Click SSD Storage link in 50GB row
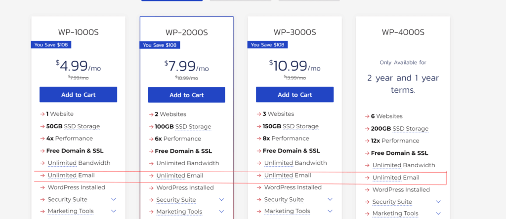The height and width of the screenshot is (219, 506). 82,126
